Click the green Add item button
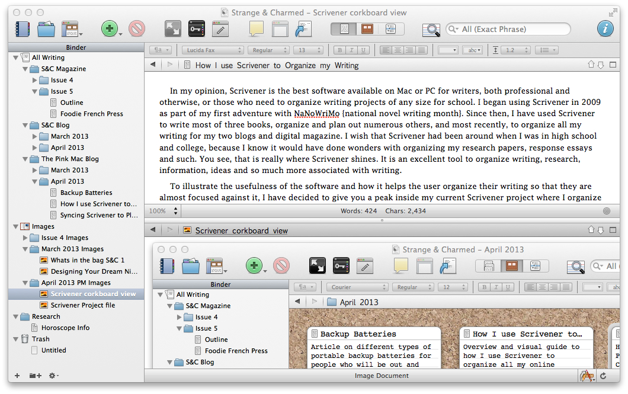This screenshot has width=628, height=394. [110, 29]
